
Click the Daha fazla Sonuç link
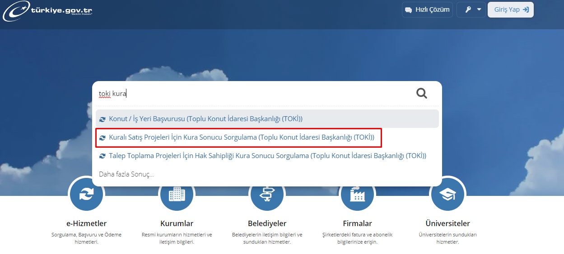pos(126,174)
